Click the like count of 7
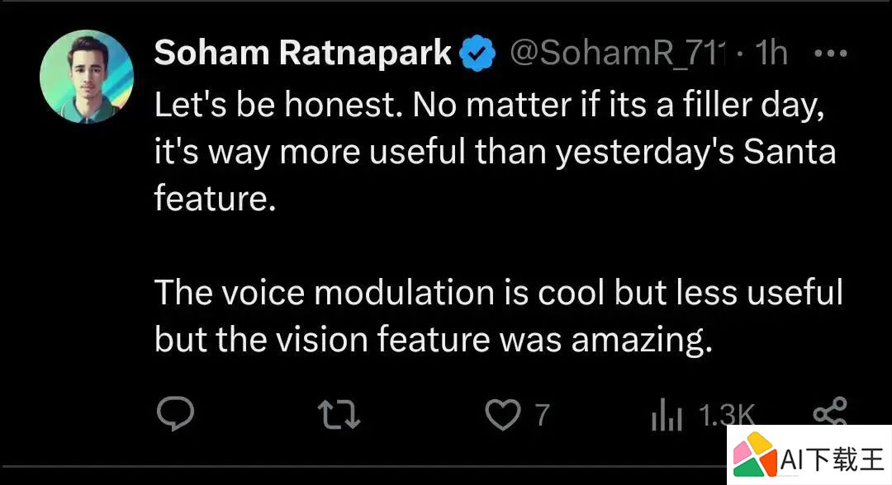Screen dimensions: 892x485 (542, 415)
